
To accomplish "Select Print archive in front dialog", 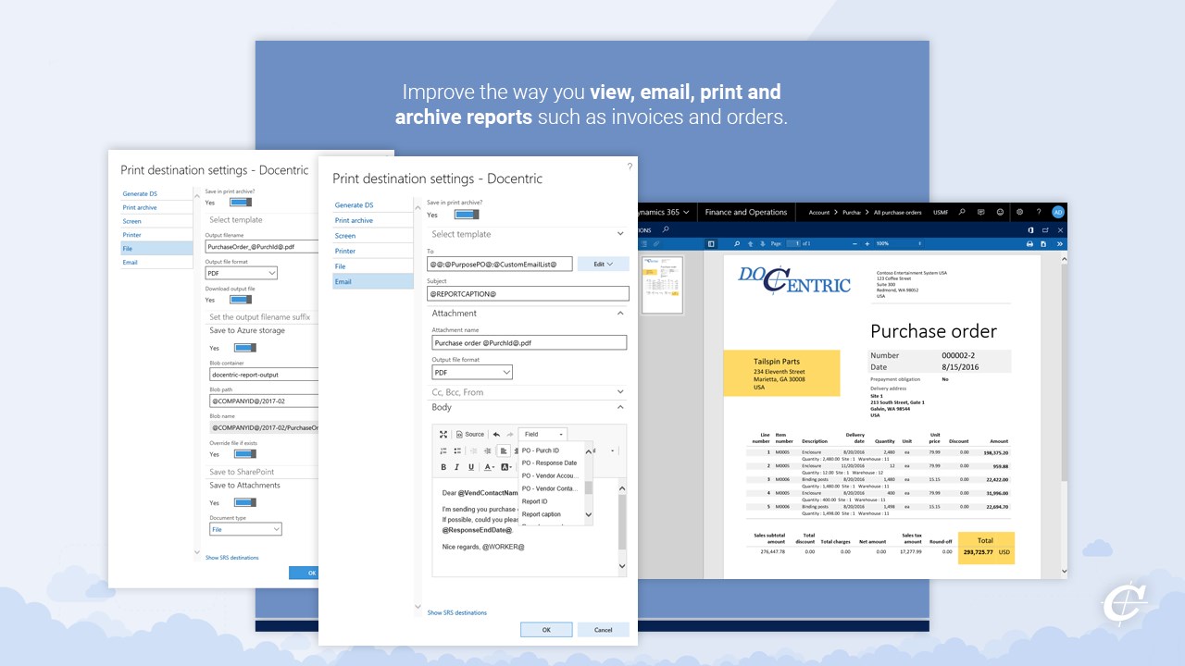I will (373, 220).
